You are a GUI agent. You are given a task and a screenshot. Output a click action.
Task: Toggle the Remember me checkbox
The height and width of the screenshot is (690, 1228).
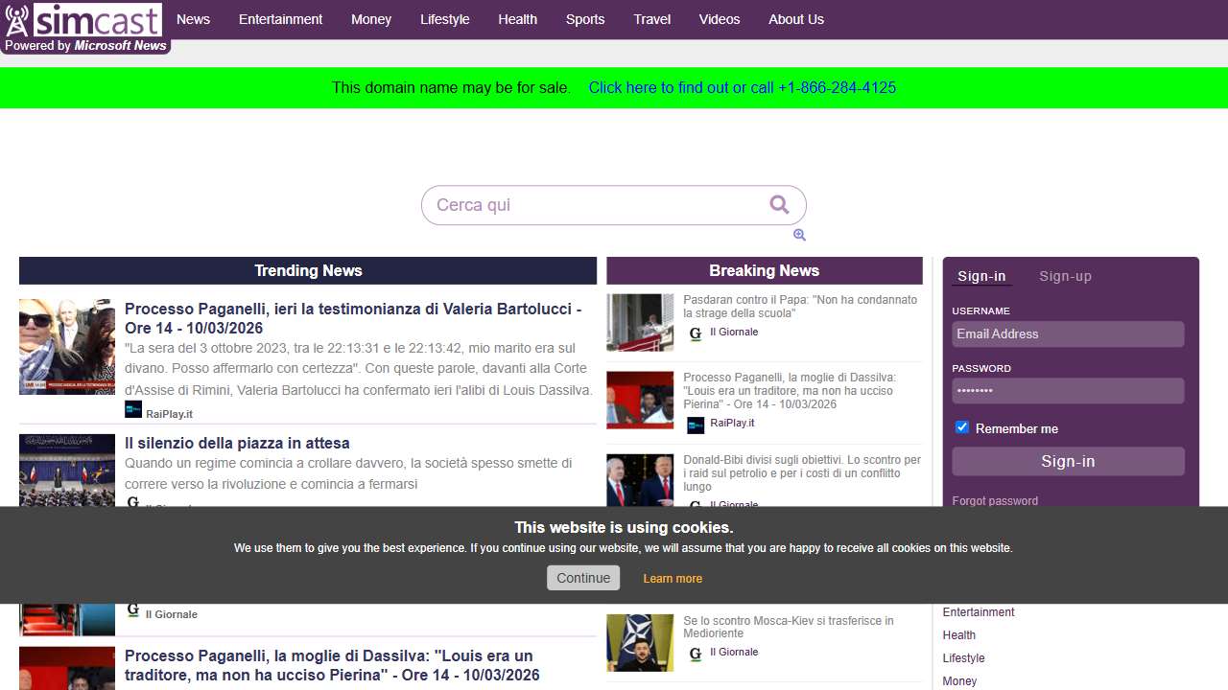(x=962, y=427)
